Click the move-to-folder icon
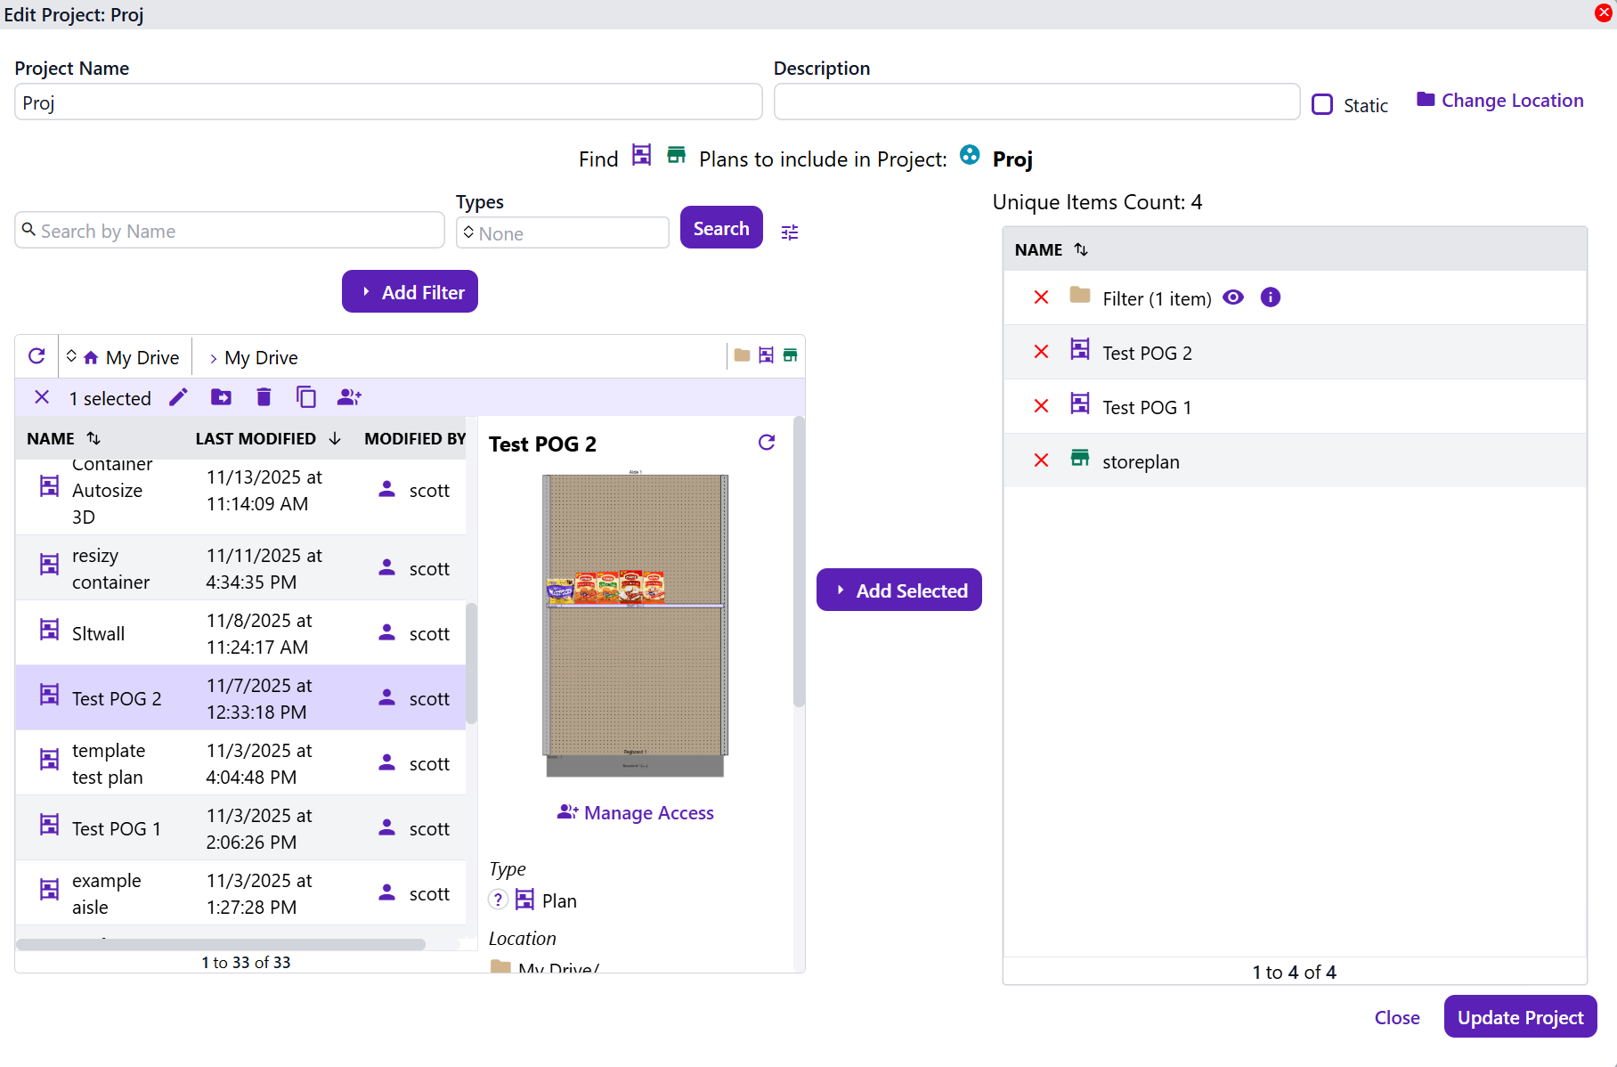The height and width of the screenshot is (1067, 1617). [x=221, y=397]
